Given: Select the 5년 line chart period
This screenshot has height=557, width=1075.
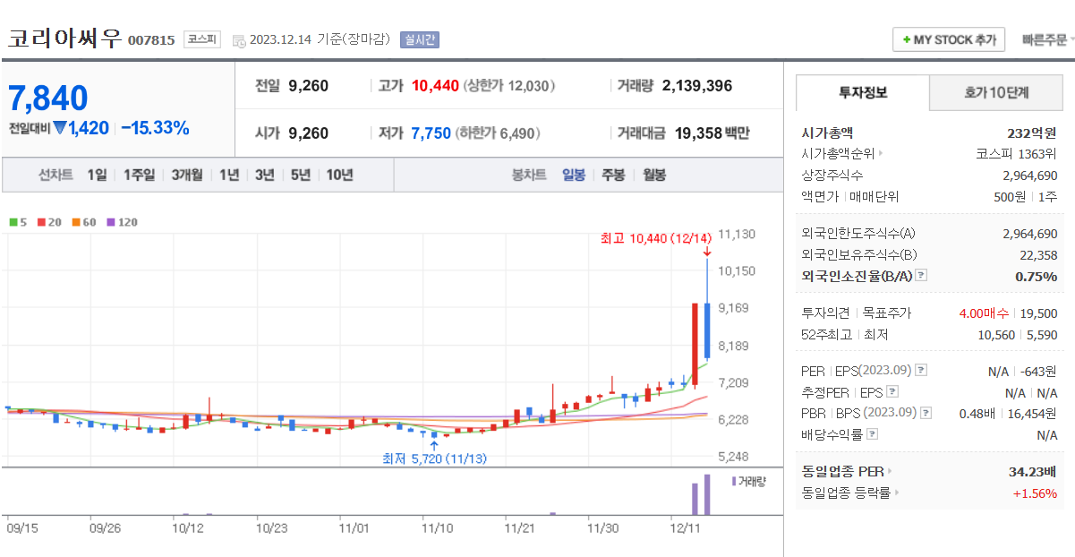Looking at the screenshot, I should (x=300, y=175).
